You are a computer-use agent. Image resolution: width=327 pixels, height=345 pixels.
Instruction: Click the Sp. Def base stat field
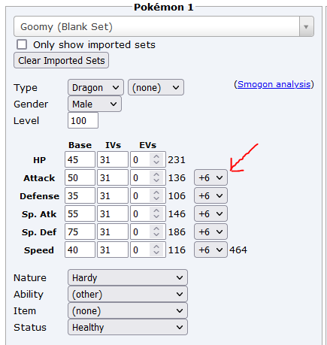(x=80, y=232)
